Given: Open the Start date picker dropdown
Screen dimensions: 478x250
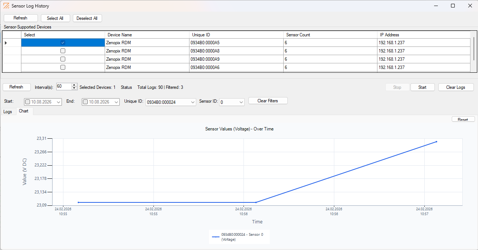Looking at the screenshot, I should pos(58,102).
